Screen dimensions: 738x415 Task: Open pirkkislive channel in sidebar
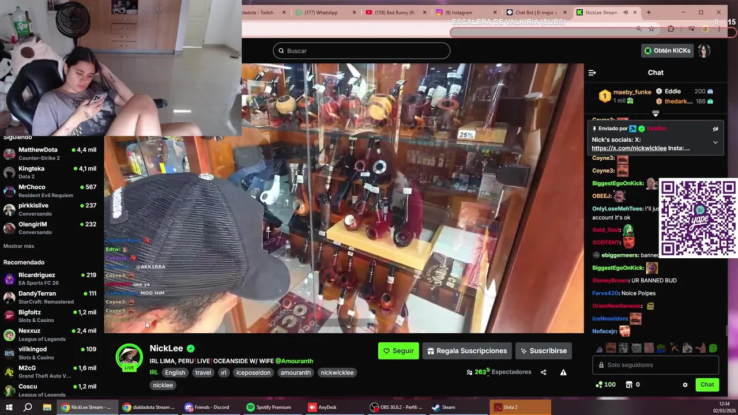51,209
